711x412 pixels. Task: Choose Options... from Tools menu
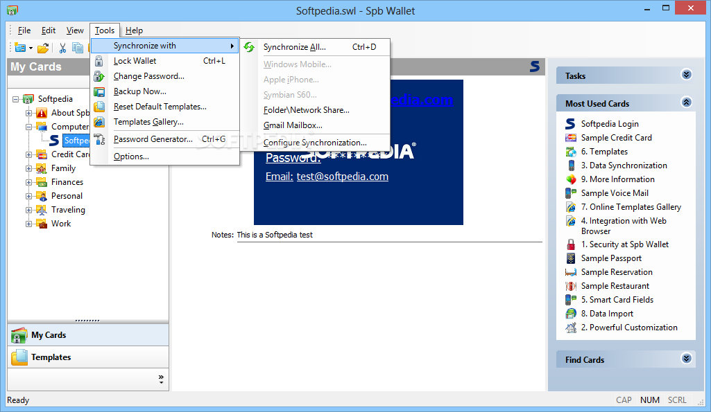coord(165,156)
